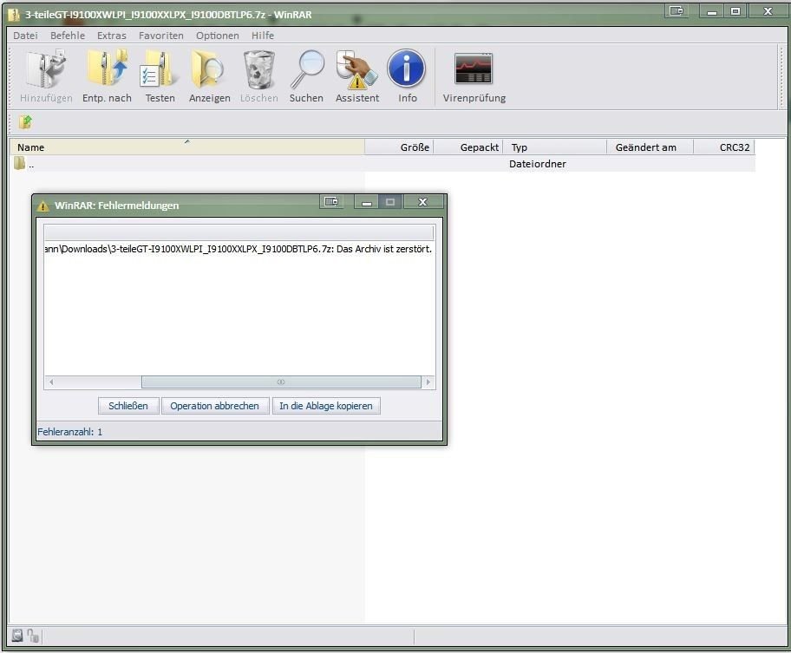
Task: Open the Extras menu
Action: click(x=112, y=36)
